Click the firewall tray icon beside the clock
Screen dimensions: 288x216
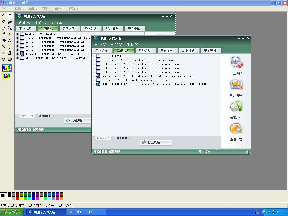[x=273, y=212]
